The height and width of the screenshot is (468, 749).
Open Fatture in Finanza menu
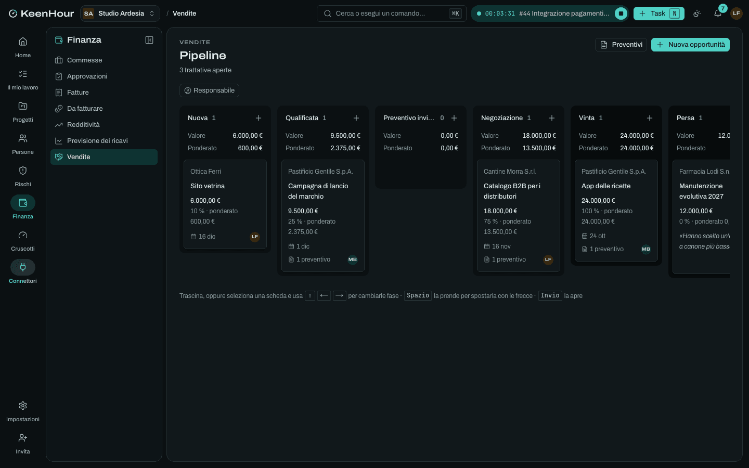tap(104, 93)
